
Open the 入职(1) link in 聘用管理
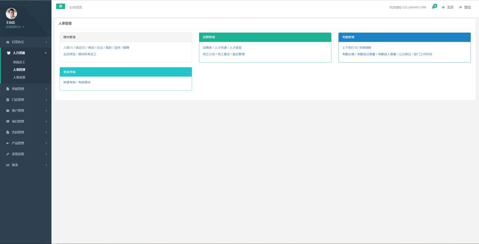coord(68,48)
